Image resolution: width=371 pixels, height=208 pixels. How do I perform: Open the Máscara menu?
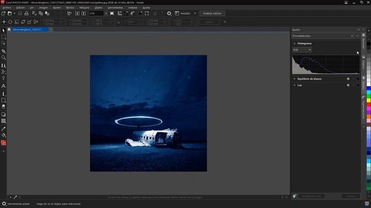click(84, 8)
